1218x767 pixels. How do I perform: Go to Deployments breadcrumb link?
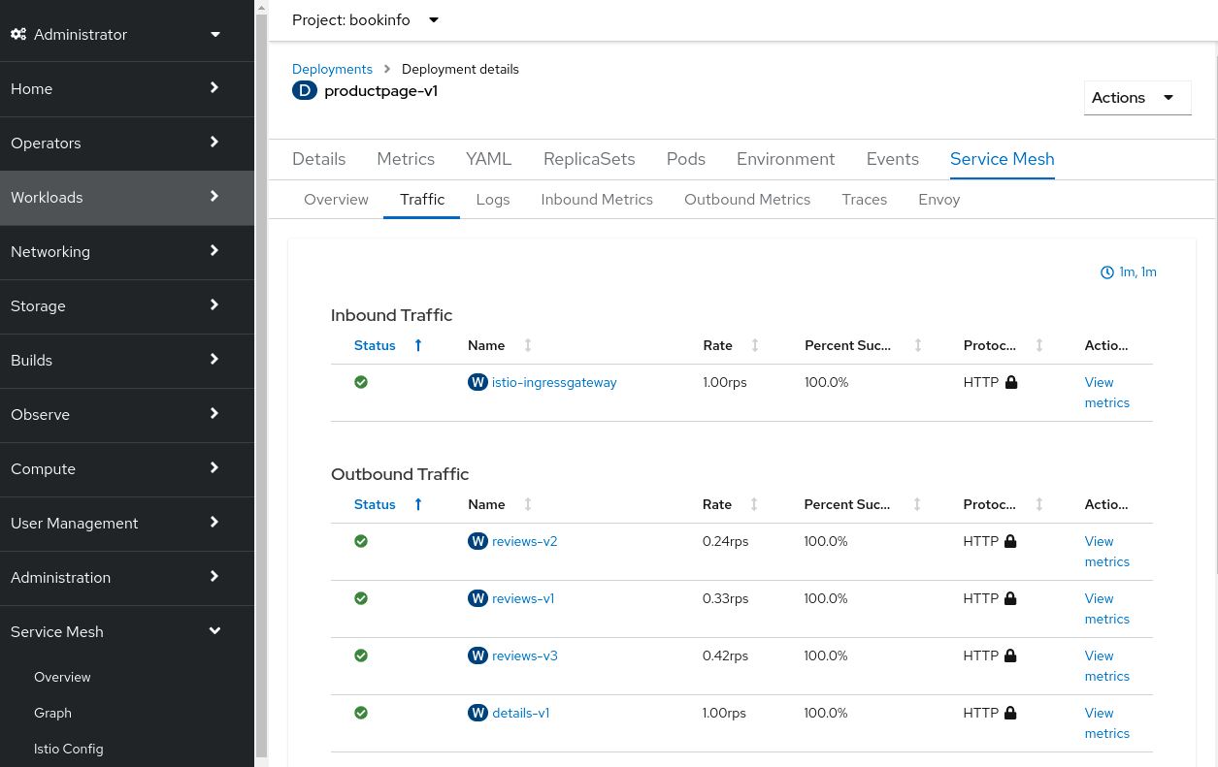click(x=332, y=69)
